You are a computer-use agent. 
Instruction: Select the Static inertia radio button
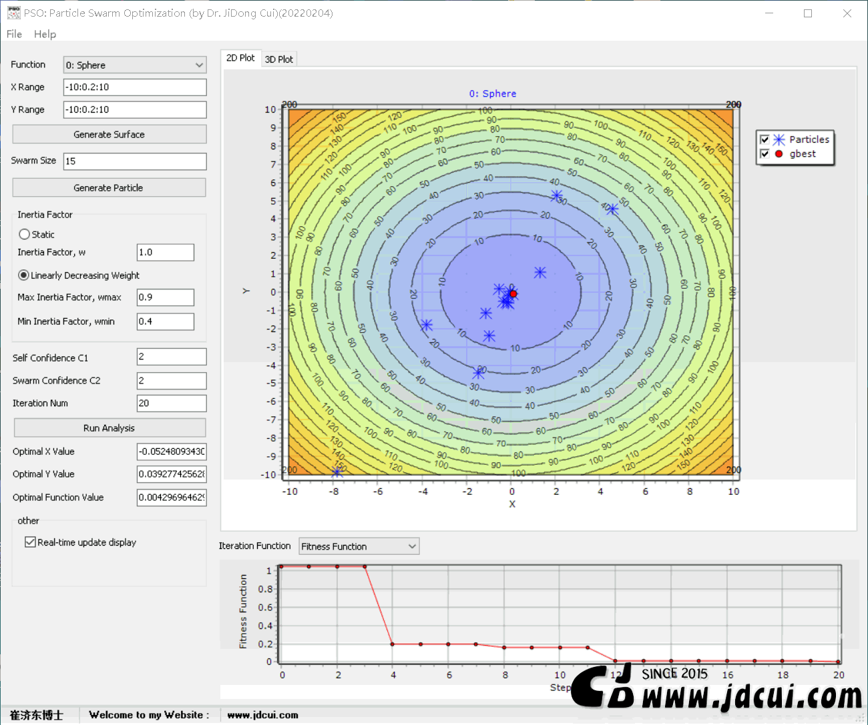(25, 234)
